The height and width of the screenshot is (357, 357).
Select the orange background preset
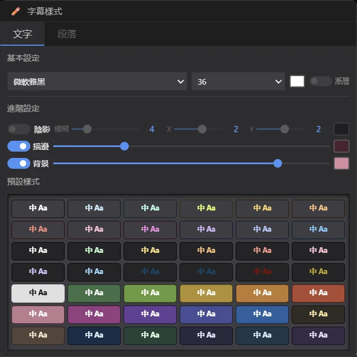(x=262, y=293)
